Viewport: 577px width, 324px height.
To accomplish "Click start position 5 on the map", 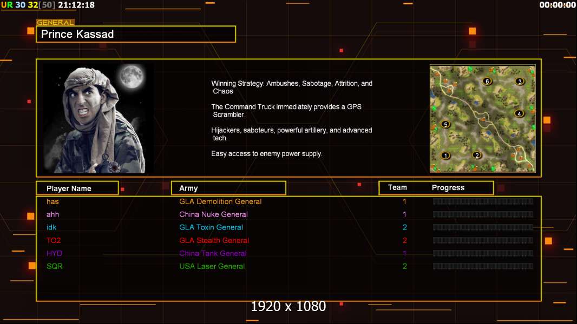I will [445, 124].
